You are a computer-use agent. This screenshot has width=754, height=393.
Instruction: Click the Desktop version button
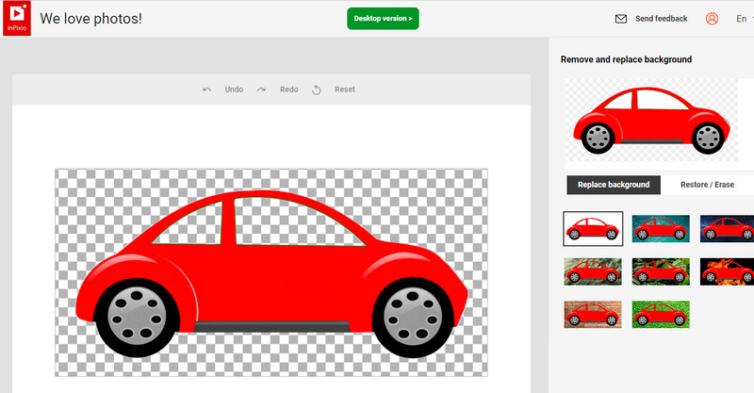383,19
